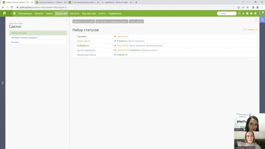Click Провальная сделка transition in В обработке row

[x=154, y=46]
